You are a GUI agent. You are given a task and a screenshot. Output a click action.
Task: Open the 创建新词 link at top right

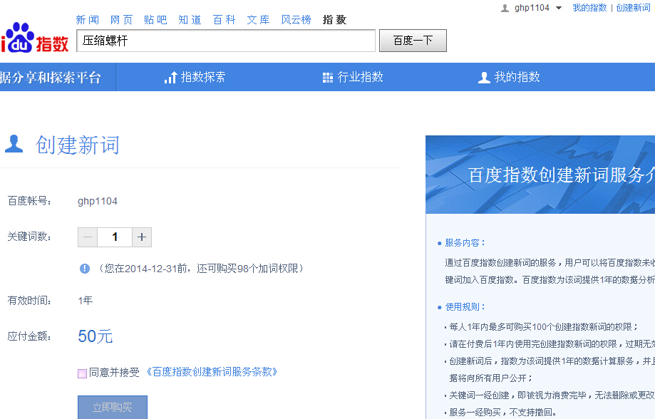pos(634,8)
